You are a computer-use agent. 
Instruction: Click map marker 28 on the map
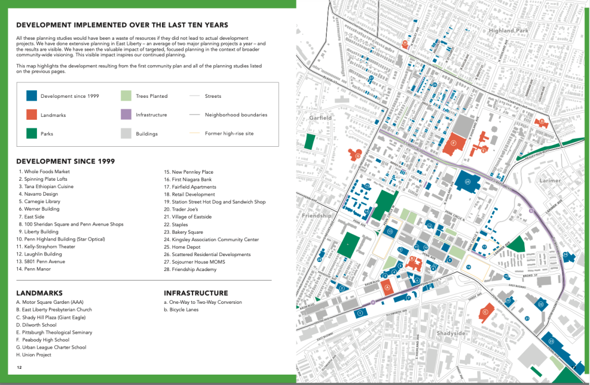(319, 260)
